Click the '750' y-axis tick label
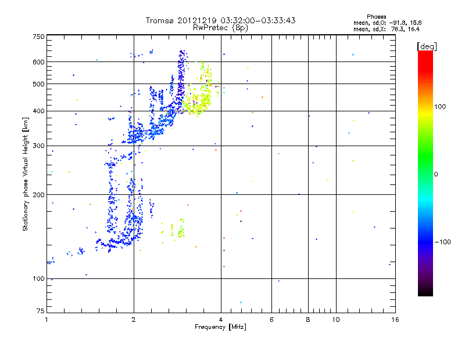 coord(38,37)
